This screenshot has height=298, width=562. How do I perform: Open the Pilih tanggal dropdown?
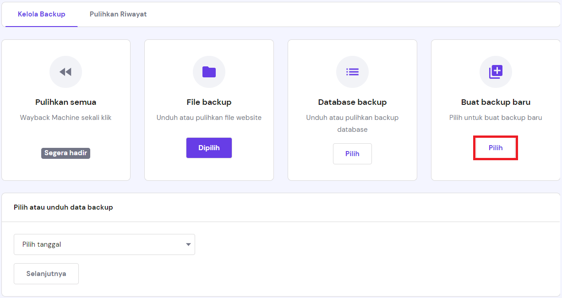click(x=104, y=244)
